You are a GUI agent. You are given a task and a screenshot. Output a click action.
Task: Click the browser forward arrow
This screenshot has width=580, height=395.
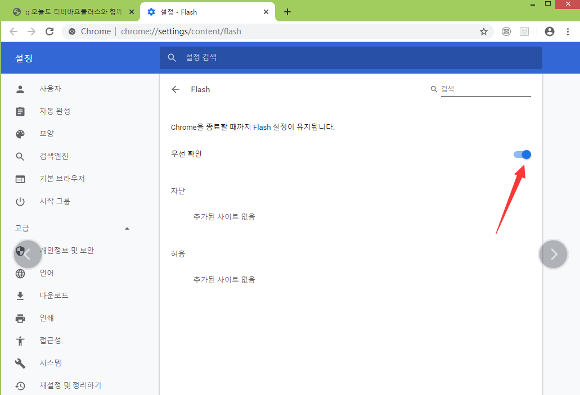[32, 31]
